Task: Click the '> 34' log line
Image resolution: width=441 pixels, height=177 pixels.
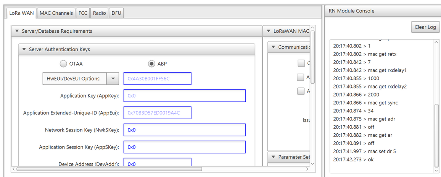Action: pos(353,111)
